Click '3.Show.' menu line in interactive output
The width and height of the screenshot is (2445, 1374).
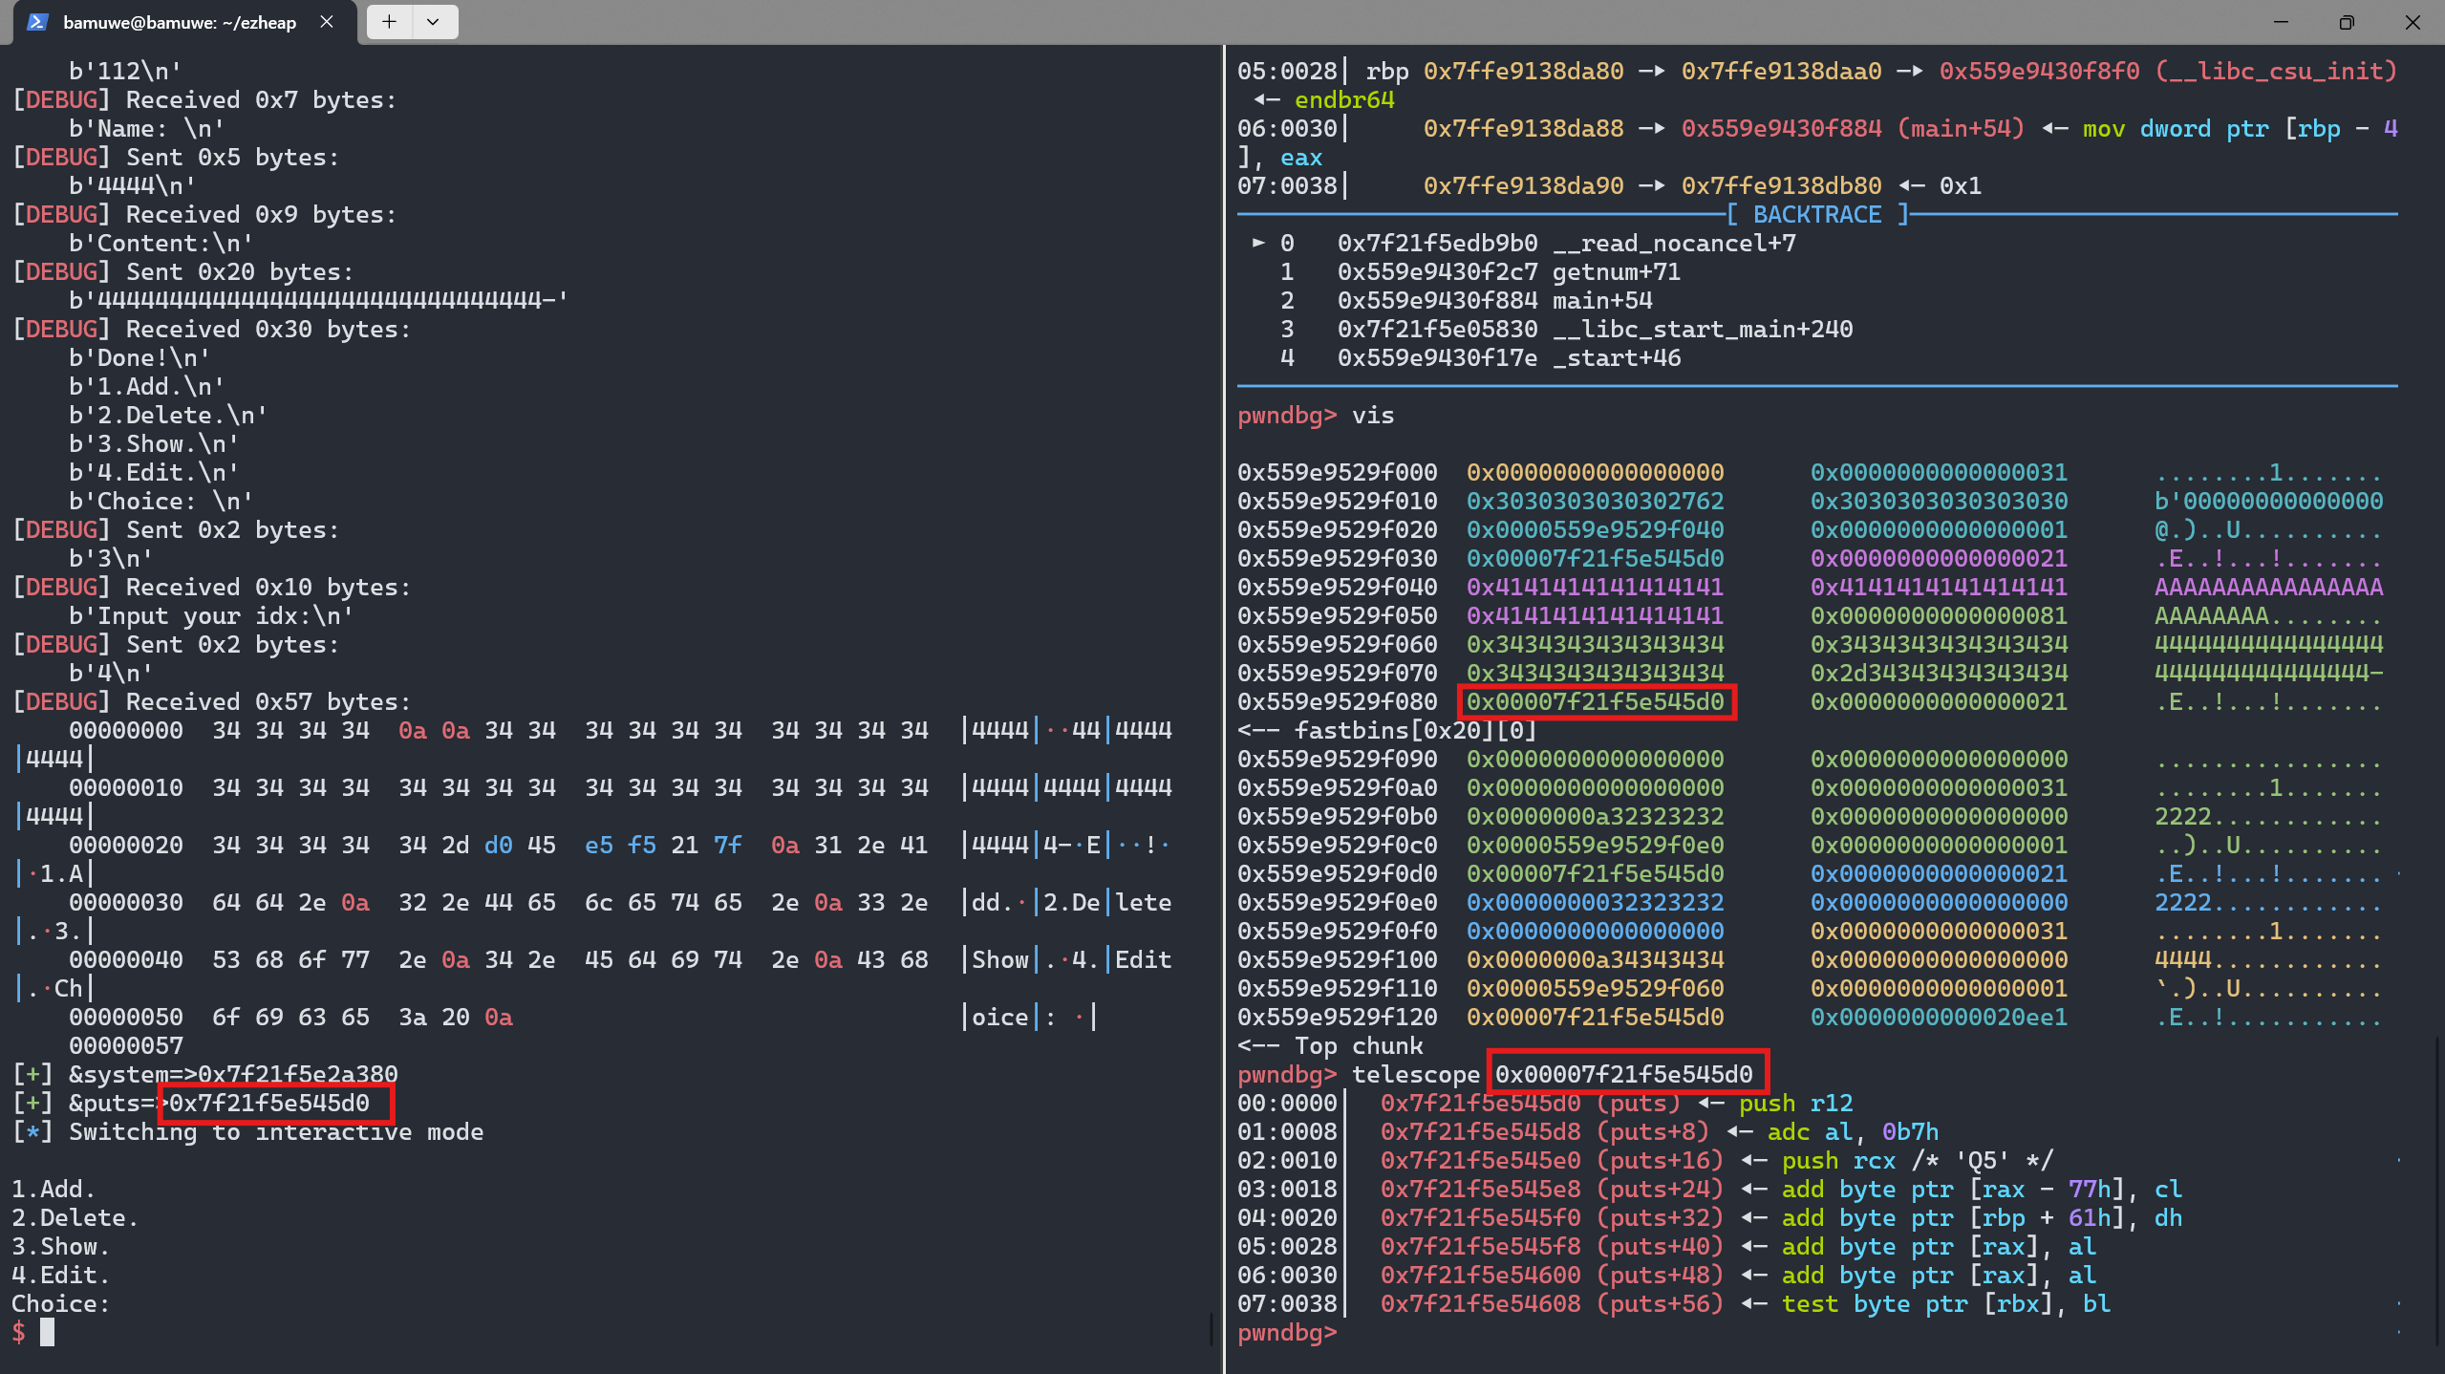[61, 1246]
